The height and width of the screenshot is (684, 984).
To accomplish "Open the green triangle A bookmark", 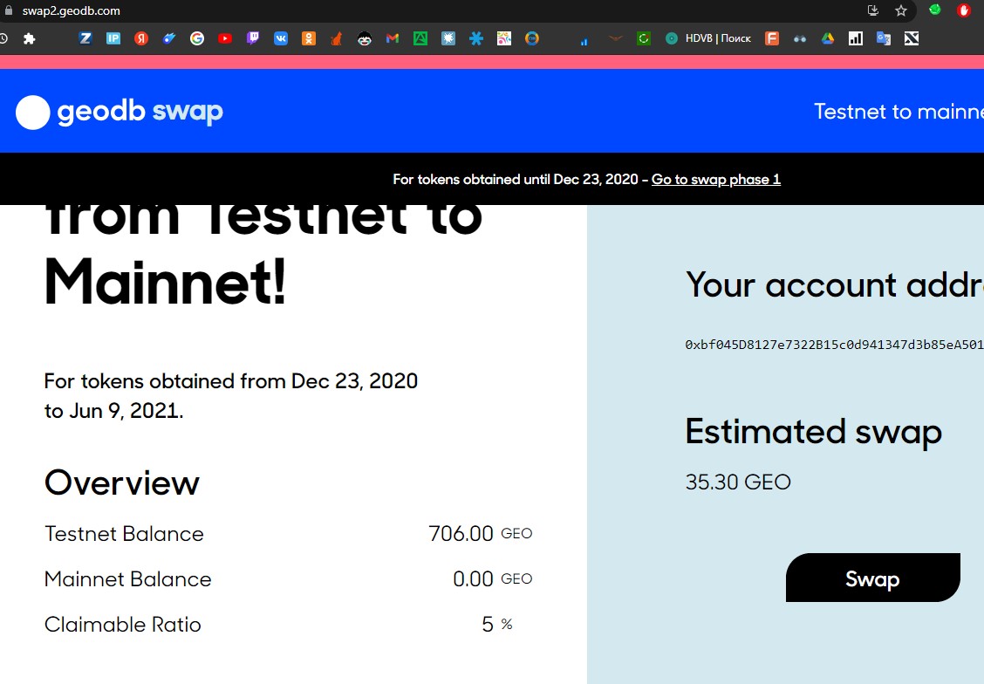I will click(420, 39).
